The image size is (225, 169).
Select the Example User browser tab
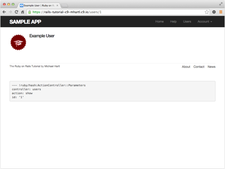pos(38,6)
